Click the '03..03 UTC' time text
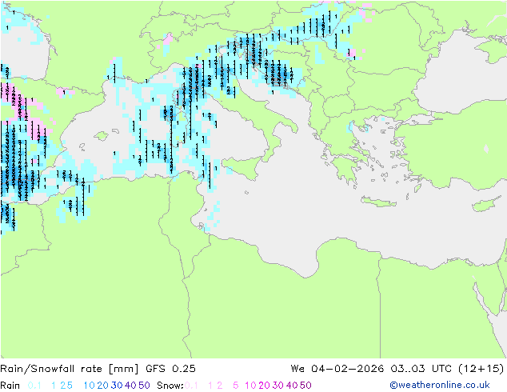 [x=422, y=368]
